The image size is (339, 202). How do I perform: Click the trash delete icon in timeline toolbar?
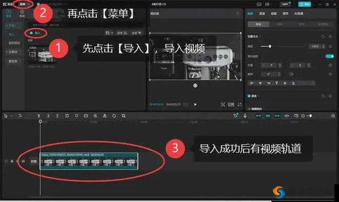pos(67,116)
